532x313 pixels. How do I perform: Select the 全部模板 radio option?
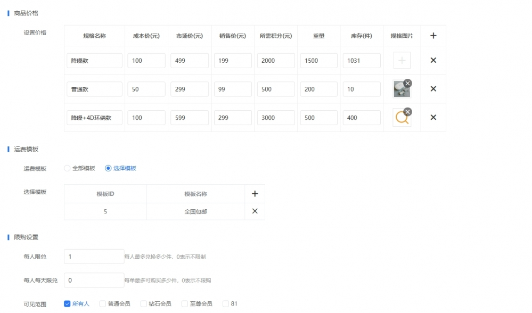click(x=67, y=168)
